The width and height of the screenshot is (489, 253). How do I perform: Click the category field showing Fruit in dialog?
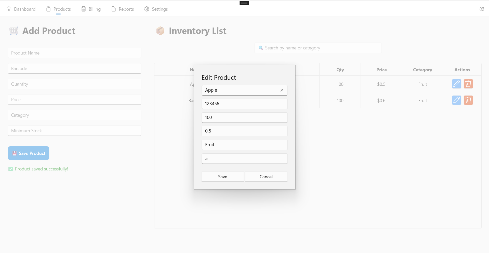click(x=244, y=145)
